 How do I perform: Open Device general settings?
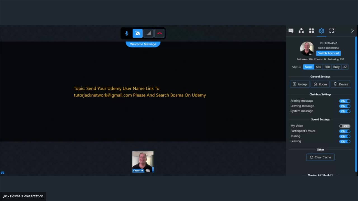(x=341, y=84)
